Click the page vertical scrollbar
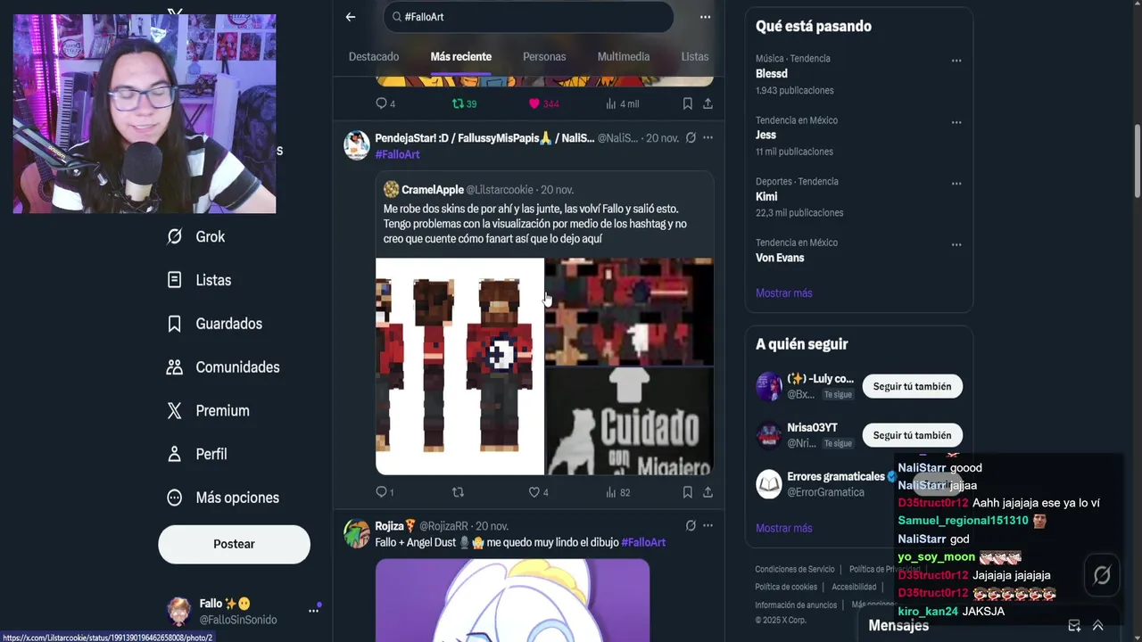Screen dimensions: 1142x642 pos(1137,160)
